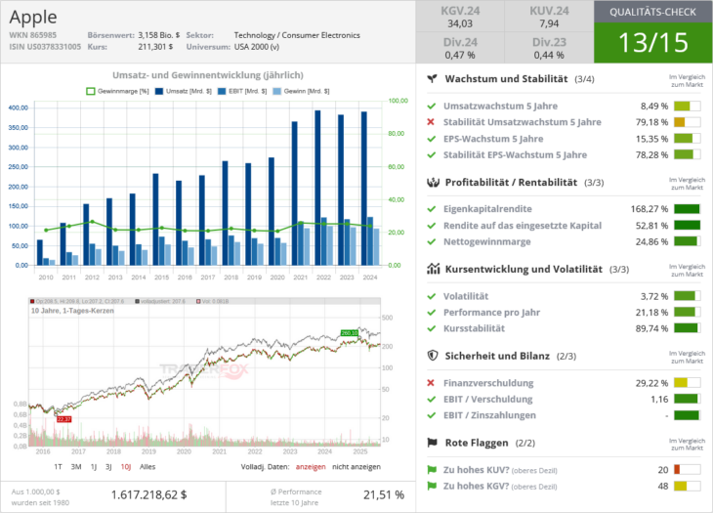The width and height of the screenshot is (713, 513).
Task: Select 'nicht anzeigen' for Volladj. Daten
Action: point(356,467)
